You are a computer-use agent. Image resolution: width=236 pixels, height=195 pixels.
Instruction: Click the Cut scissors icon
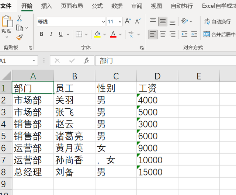pos(19,18)
